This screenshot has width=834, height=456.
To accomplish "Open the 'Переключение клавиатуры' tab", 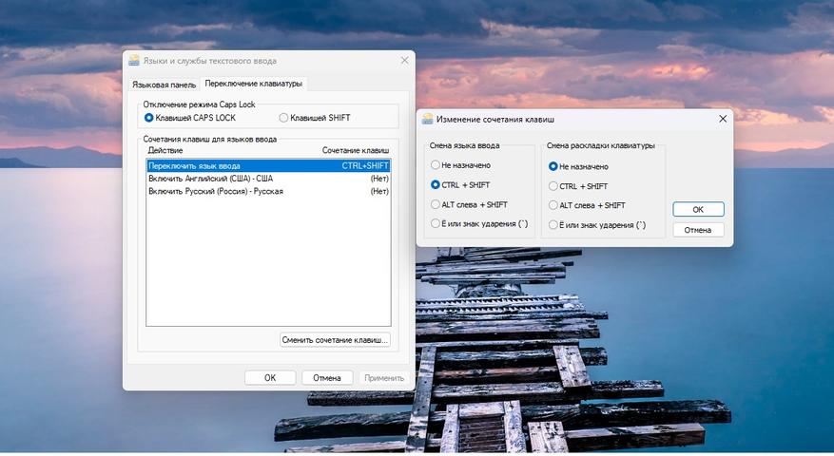I will pyautogui.click(x=253, y=84).
